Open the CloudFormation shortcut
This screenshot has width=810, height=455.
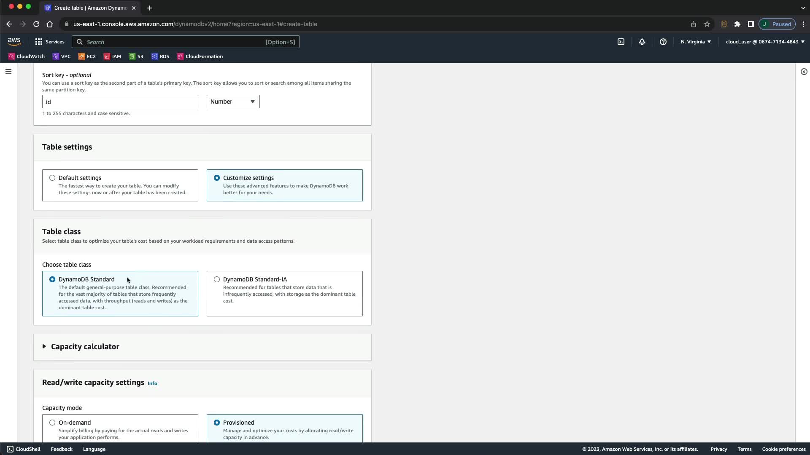[x=200, y=56]
